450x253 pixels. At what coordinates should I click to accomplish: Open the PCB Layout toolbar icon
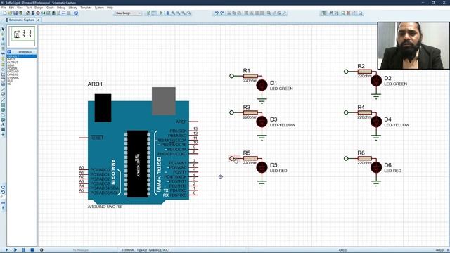(x=38, y=13)
